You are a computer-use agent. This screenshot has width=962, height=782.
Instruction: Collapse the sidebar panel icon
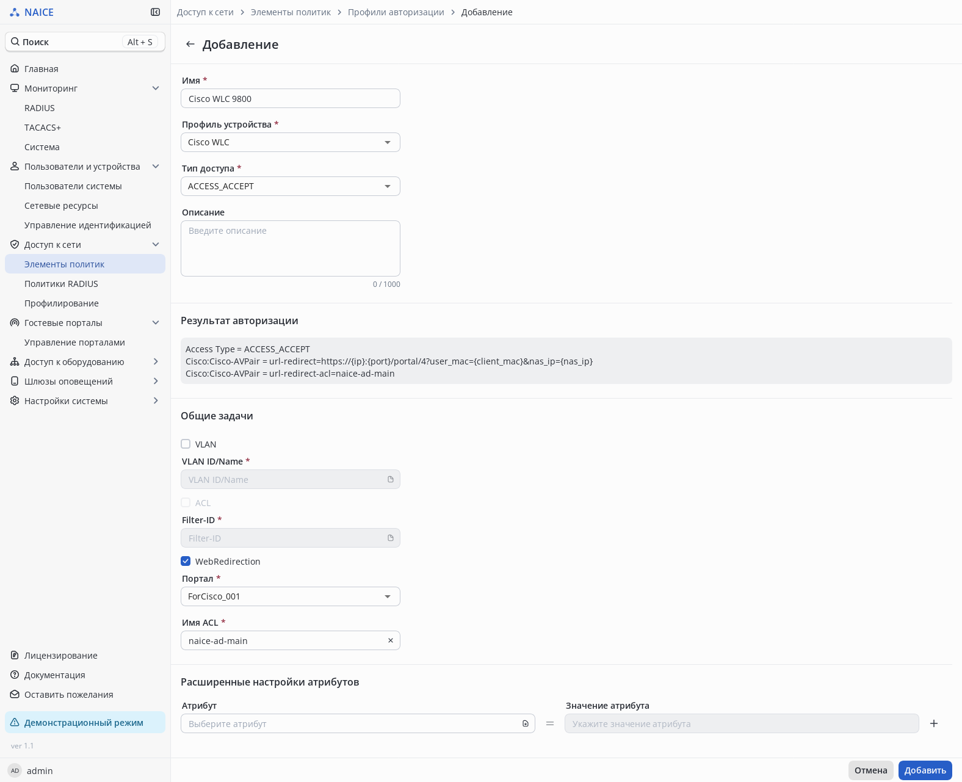click(x=156, y=12)
